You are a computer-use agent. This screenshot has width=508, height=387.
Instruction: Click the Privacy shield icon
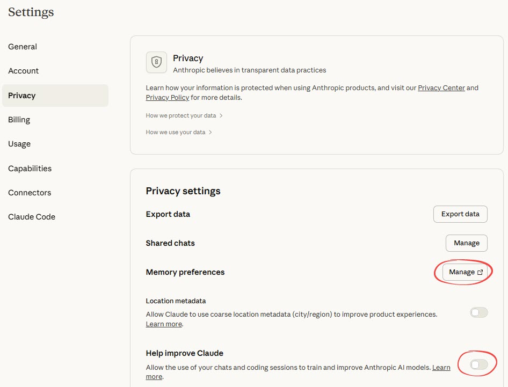[156, 62]
